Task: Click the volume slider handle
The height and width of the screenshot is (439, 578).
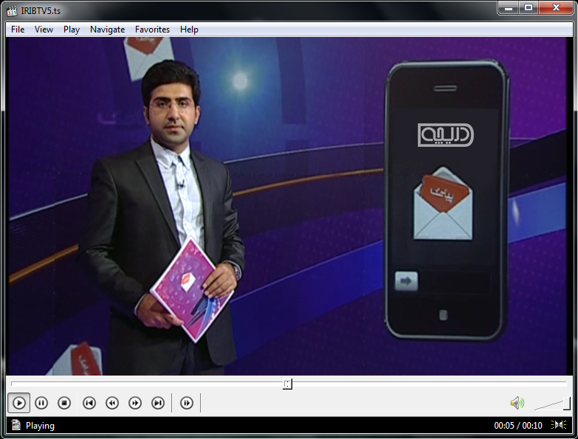Action: pos(567,404)
